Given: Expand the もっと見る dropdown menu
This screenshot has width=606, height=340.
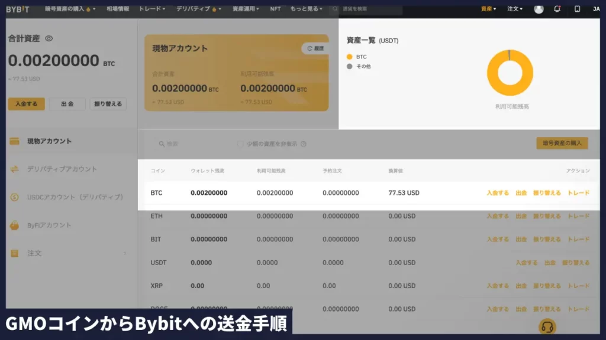Looking at the screenshot, I should (x=306, y=9).
